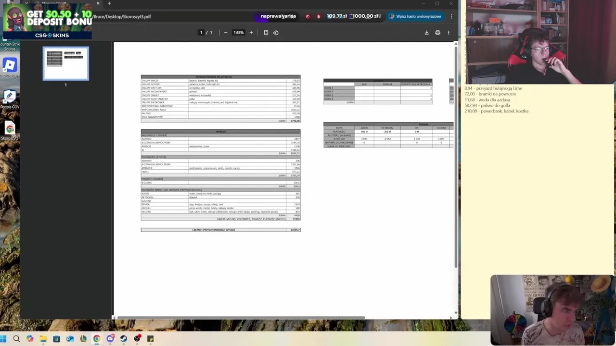Open Steam from the taskbar
The width and height of the screenshot is (616, 346).
(124, 339)
